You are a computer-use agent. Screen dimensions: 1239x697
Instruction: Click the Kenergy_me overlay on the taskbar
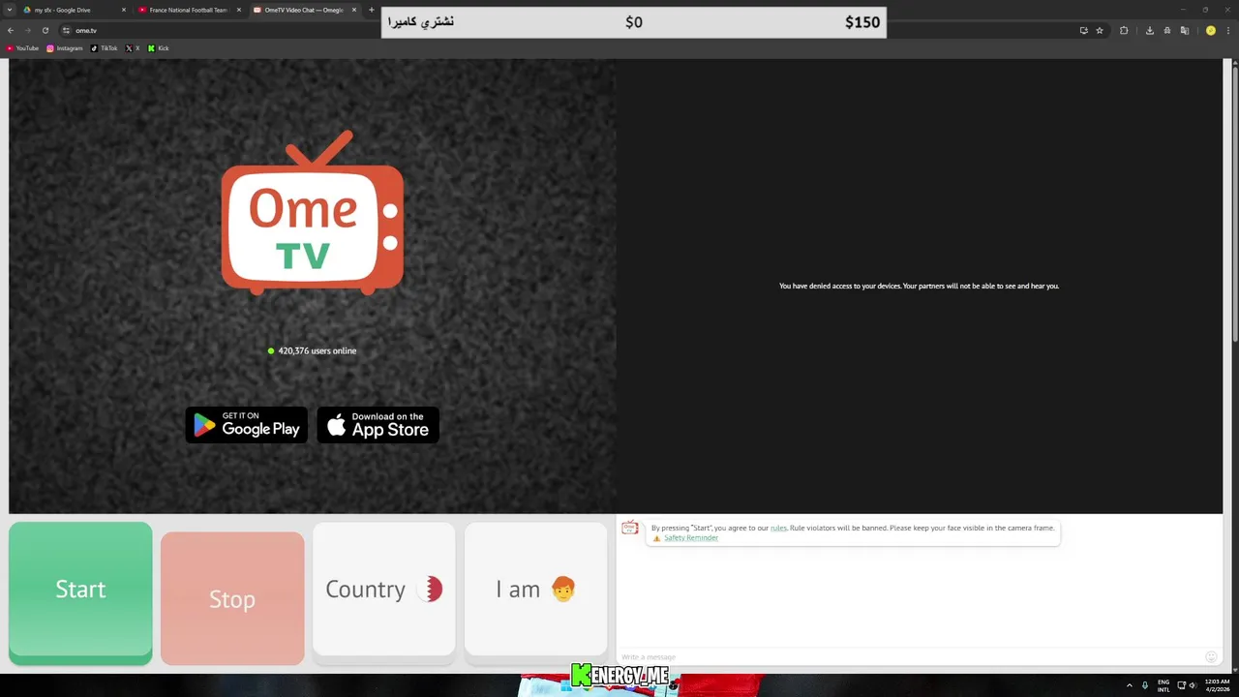[620, 676]
